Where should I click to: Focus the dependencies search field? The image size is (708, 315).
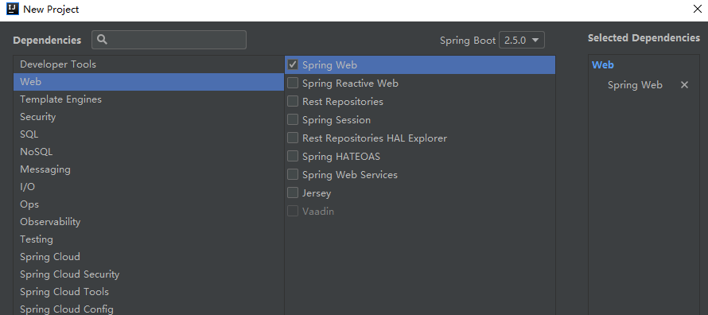[x=169, y=40]
